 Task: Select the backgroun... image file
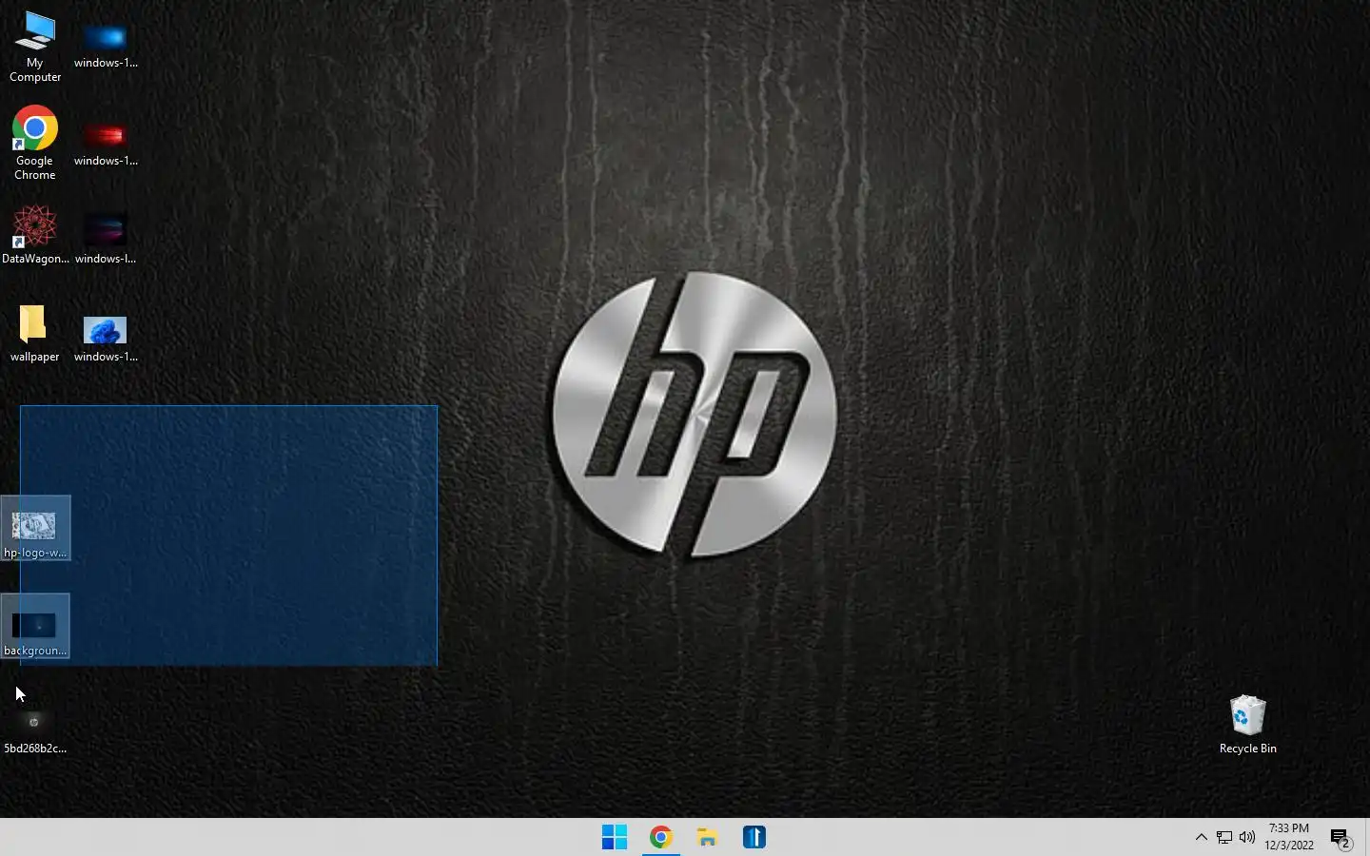point(35,627)
